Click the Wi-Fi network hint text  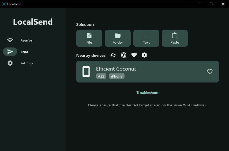click(x=148, y=105)
